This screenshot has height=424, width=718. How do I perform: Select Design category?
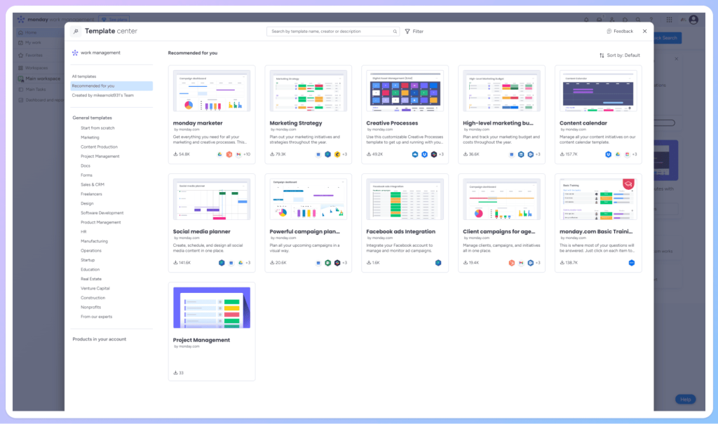tap(87, 203)
